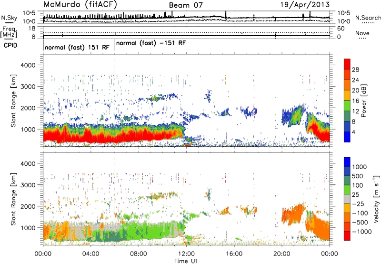Click the '60' Nave axis tick label

pos(341,29)
